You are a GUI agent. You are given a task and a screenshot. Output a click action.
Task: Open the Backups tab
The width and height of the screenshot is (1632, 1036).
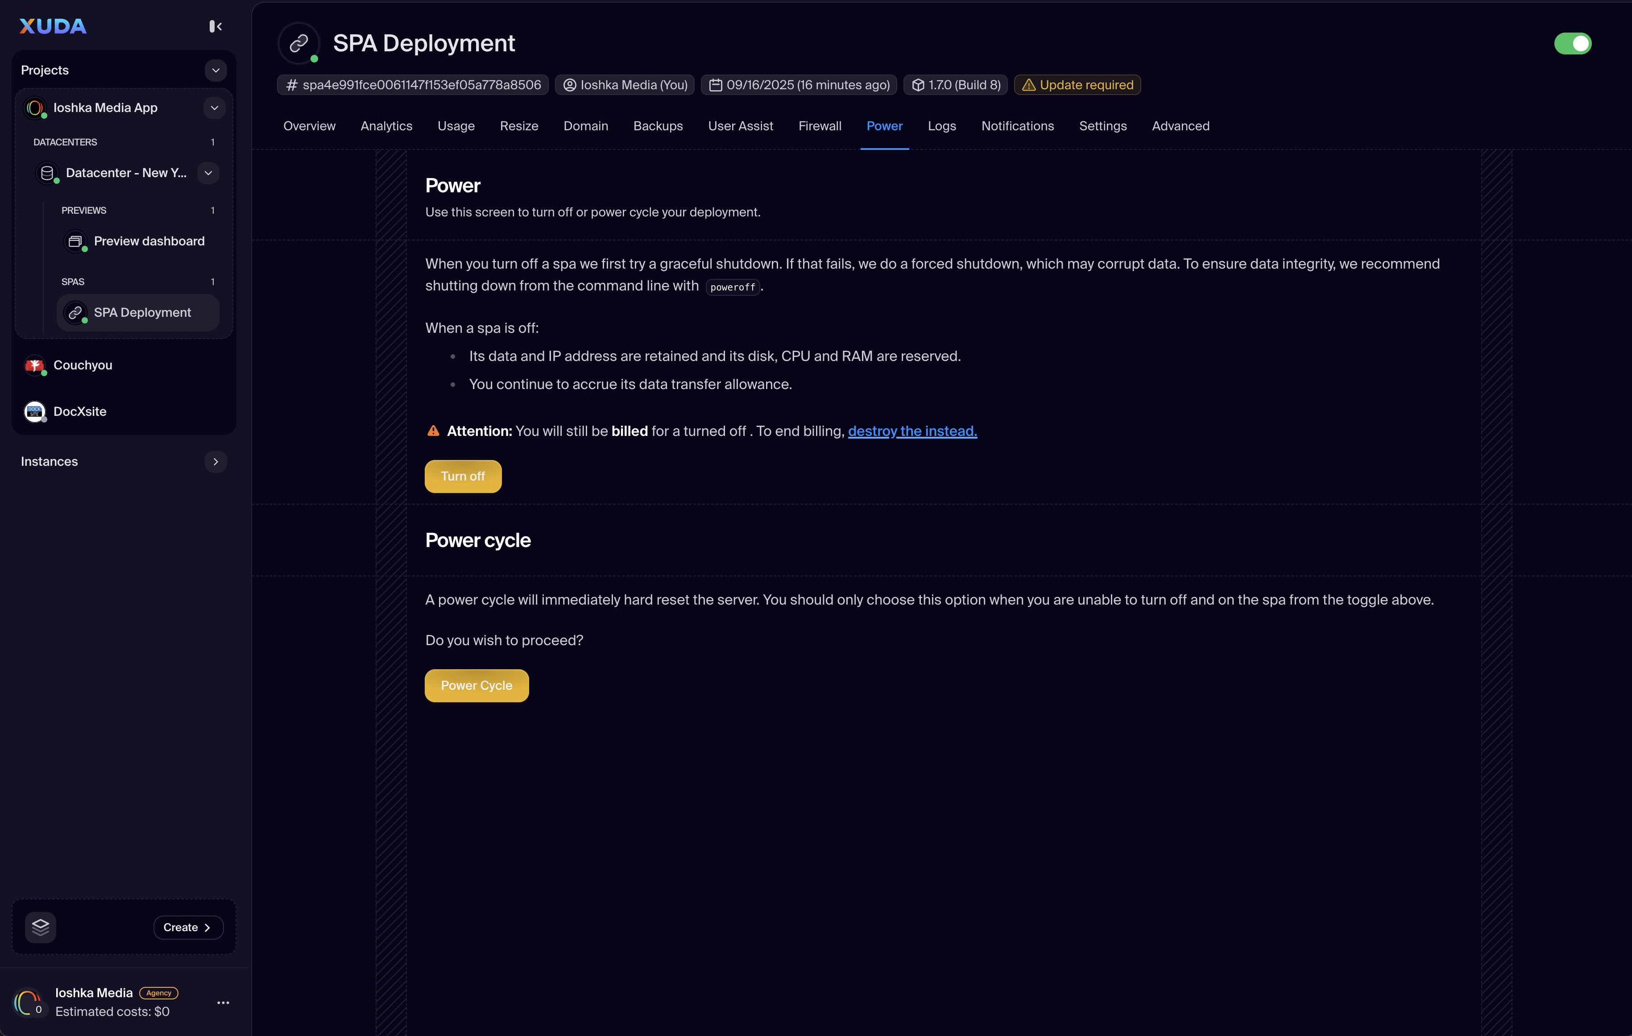(x=658, y=126)
